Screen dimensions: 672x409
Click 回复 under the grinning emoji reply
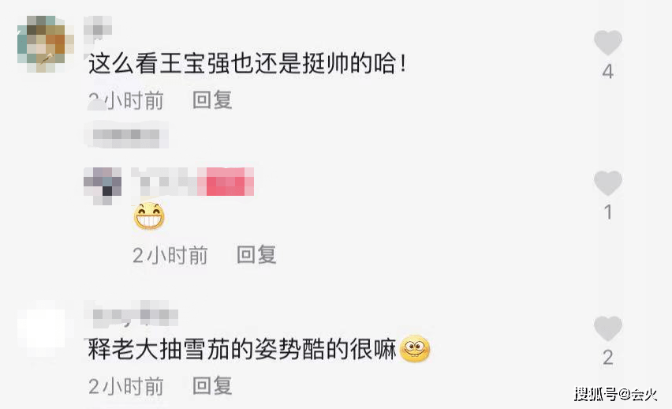[x=256, y=255]
